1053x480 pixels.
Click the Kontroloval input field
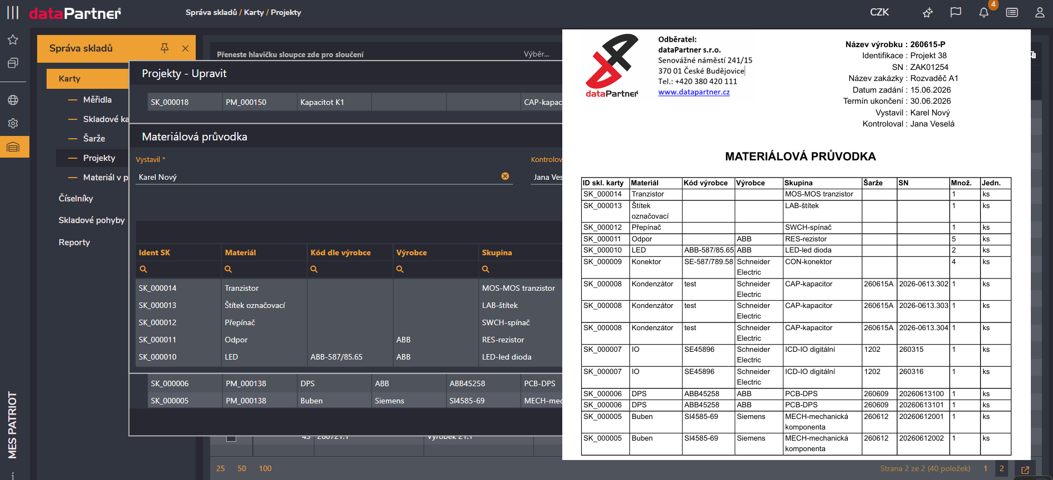tap(547, 177)
